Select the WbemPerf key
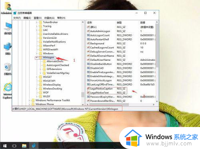This screenshot has width=200, height=149. [49, 46]
